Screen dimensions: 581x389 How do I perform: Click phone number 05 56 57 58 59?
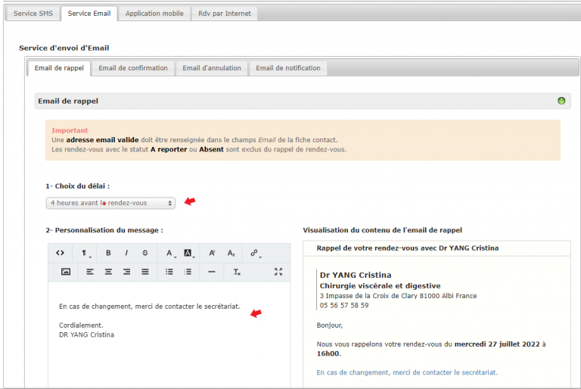point(344,306)
